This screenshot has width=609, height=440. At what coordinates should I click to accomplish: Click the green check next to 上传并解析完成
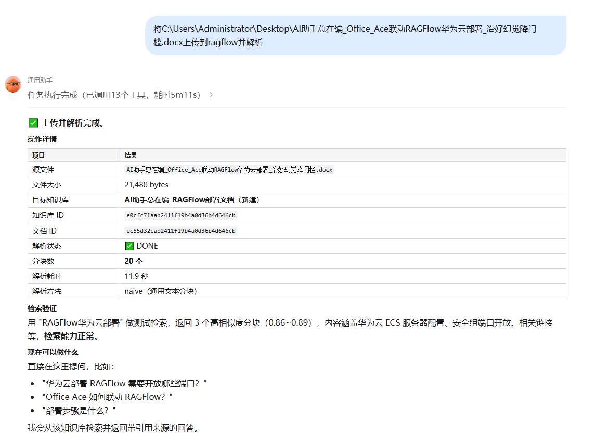(x=33, y=123)
